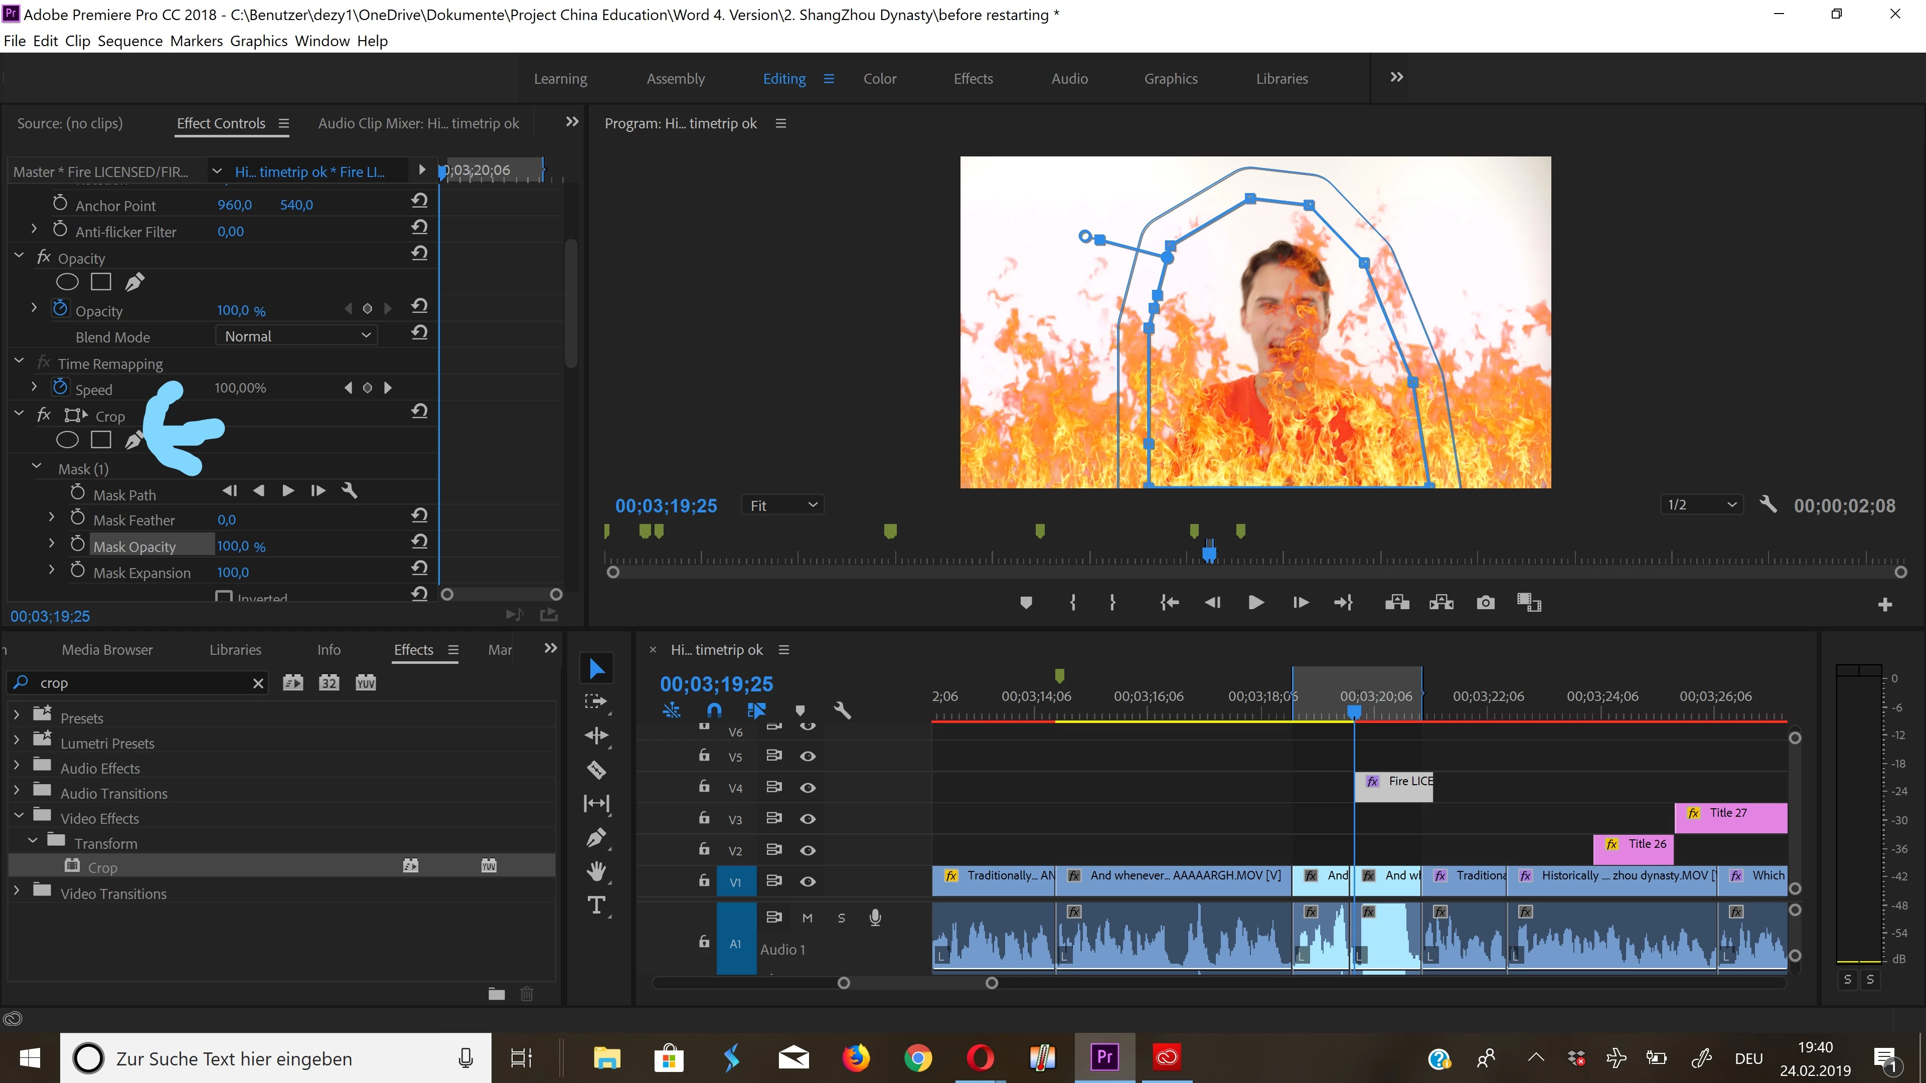Viewport: 1926px width, 1083px height.
Task: Toggle Mask Opacity animation stopwatch
Action: coord(78,545)
